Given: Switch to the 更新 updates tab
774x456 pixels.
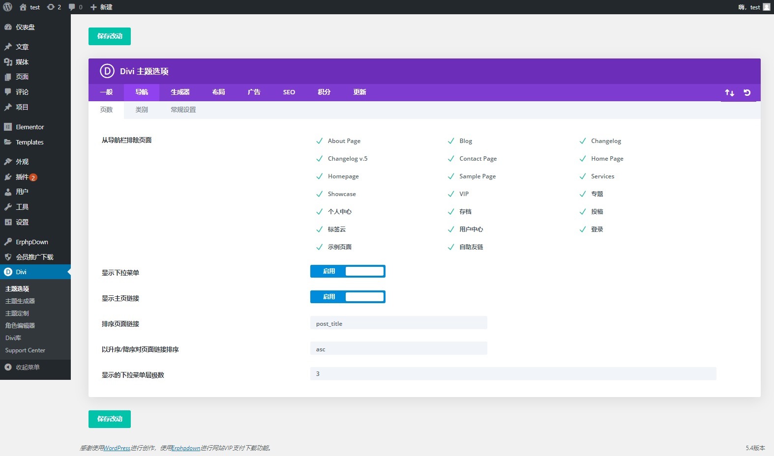Looking at the screenshot, I should tap(359, 92).
